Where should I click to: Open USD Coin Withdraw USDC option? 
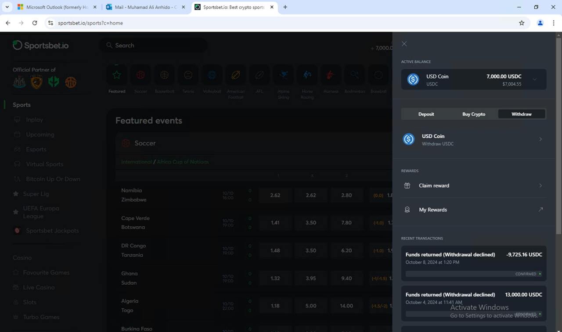point(474,139)
